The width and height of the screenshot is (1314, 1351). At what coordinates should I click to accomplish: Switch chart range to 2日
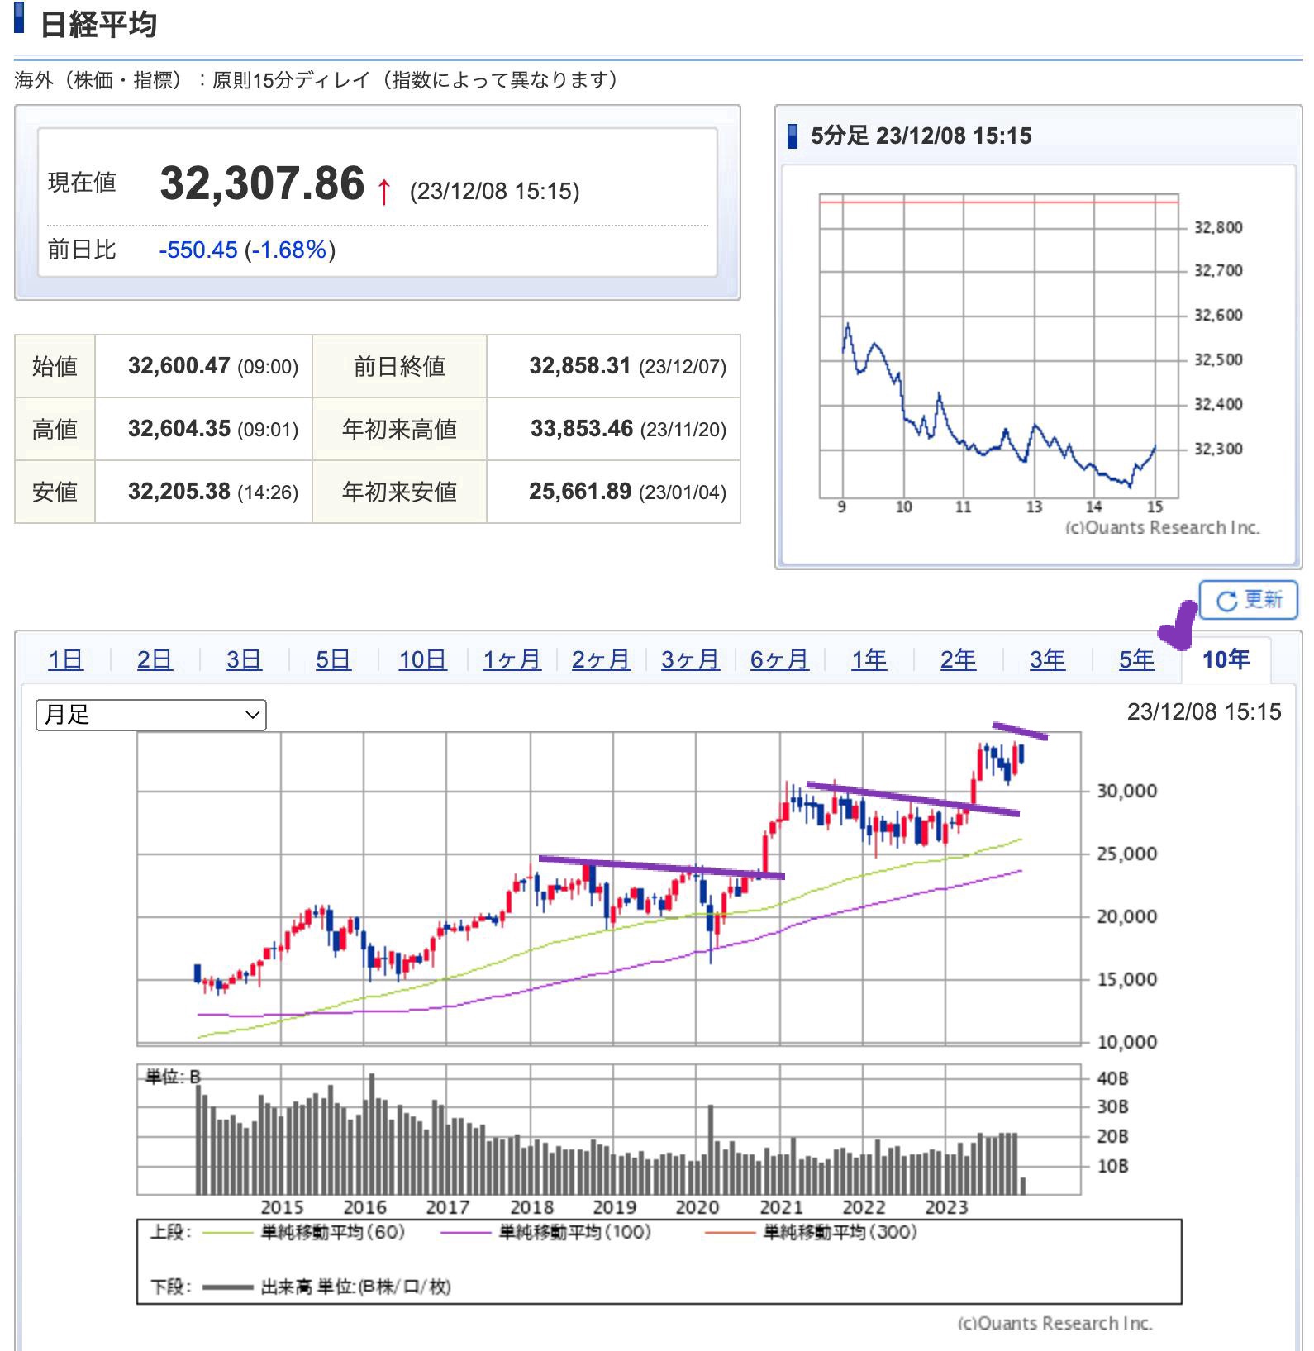coord(155,659)
